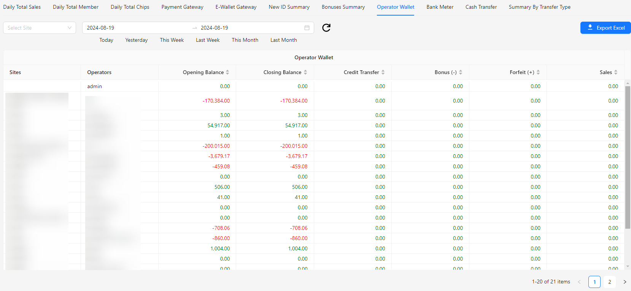Sort by Credit Transfer column arrows
The height and width of the screenshot is (291, 631).
pyautogui.click(x=383, y=72)
